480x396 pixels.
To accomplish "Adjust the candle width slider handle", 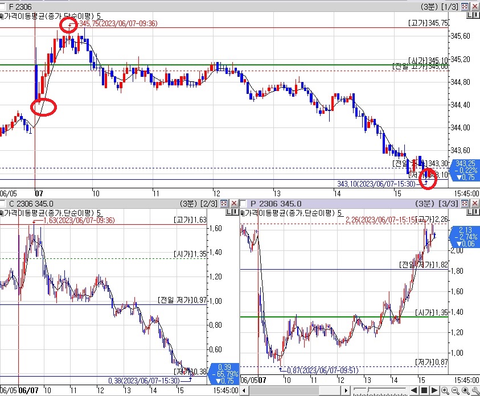I will [368, 390].
